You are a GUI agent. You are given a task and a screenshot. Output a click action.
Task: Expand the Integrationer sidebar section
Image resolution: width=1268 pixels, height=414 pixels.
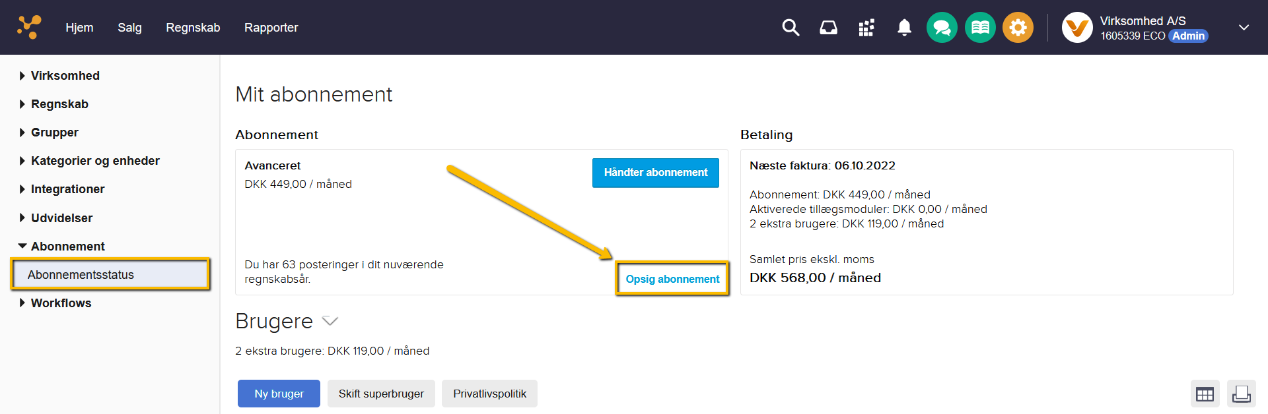coord(67,189)
